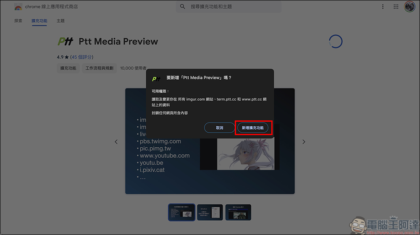The height and width of the screenshot is (235, 420).
Task: Click 取消 button in dialog
Action: pyautogui.click(x=219, y=128)
